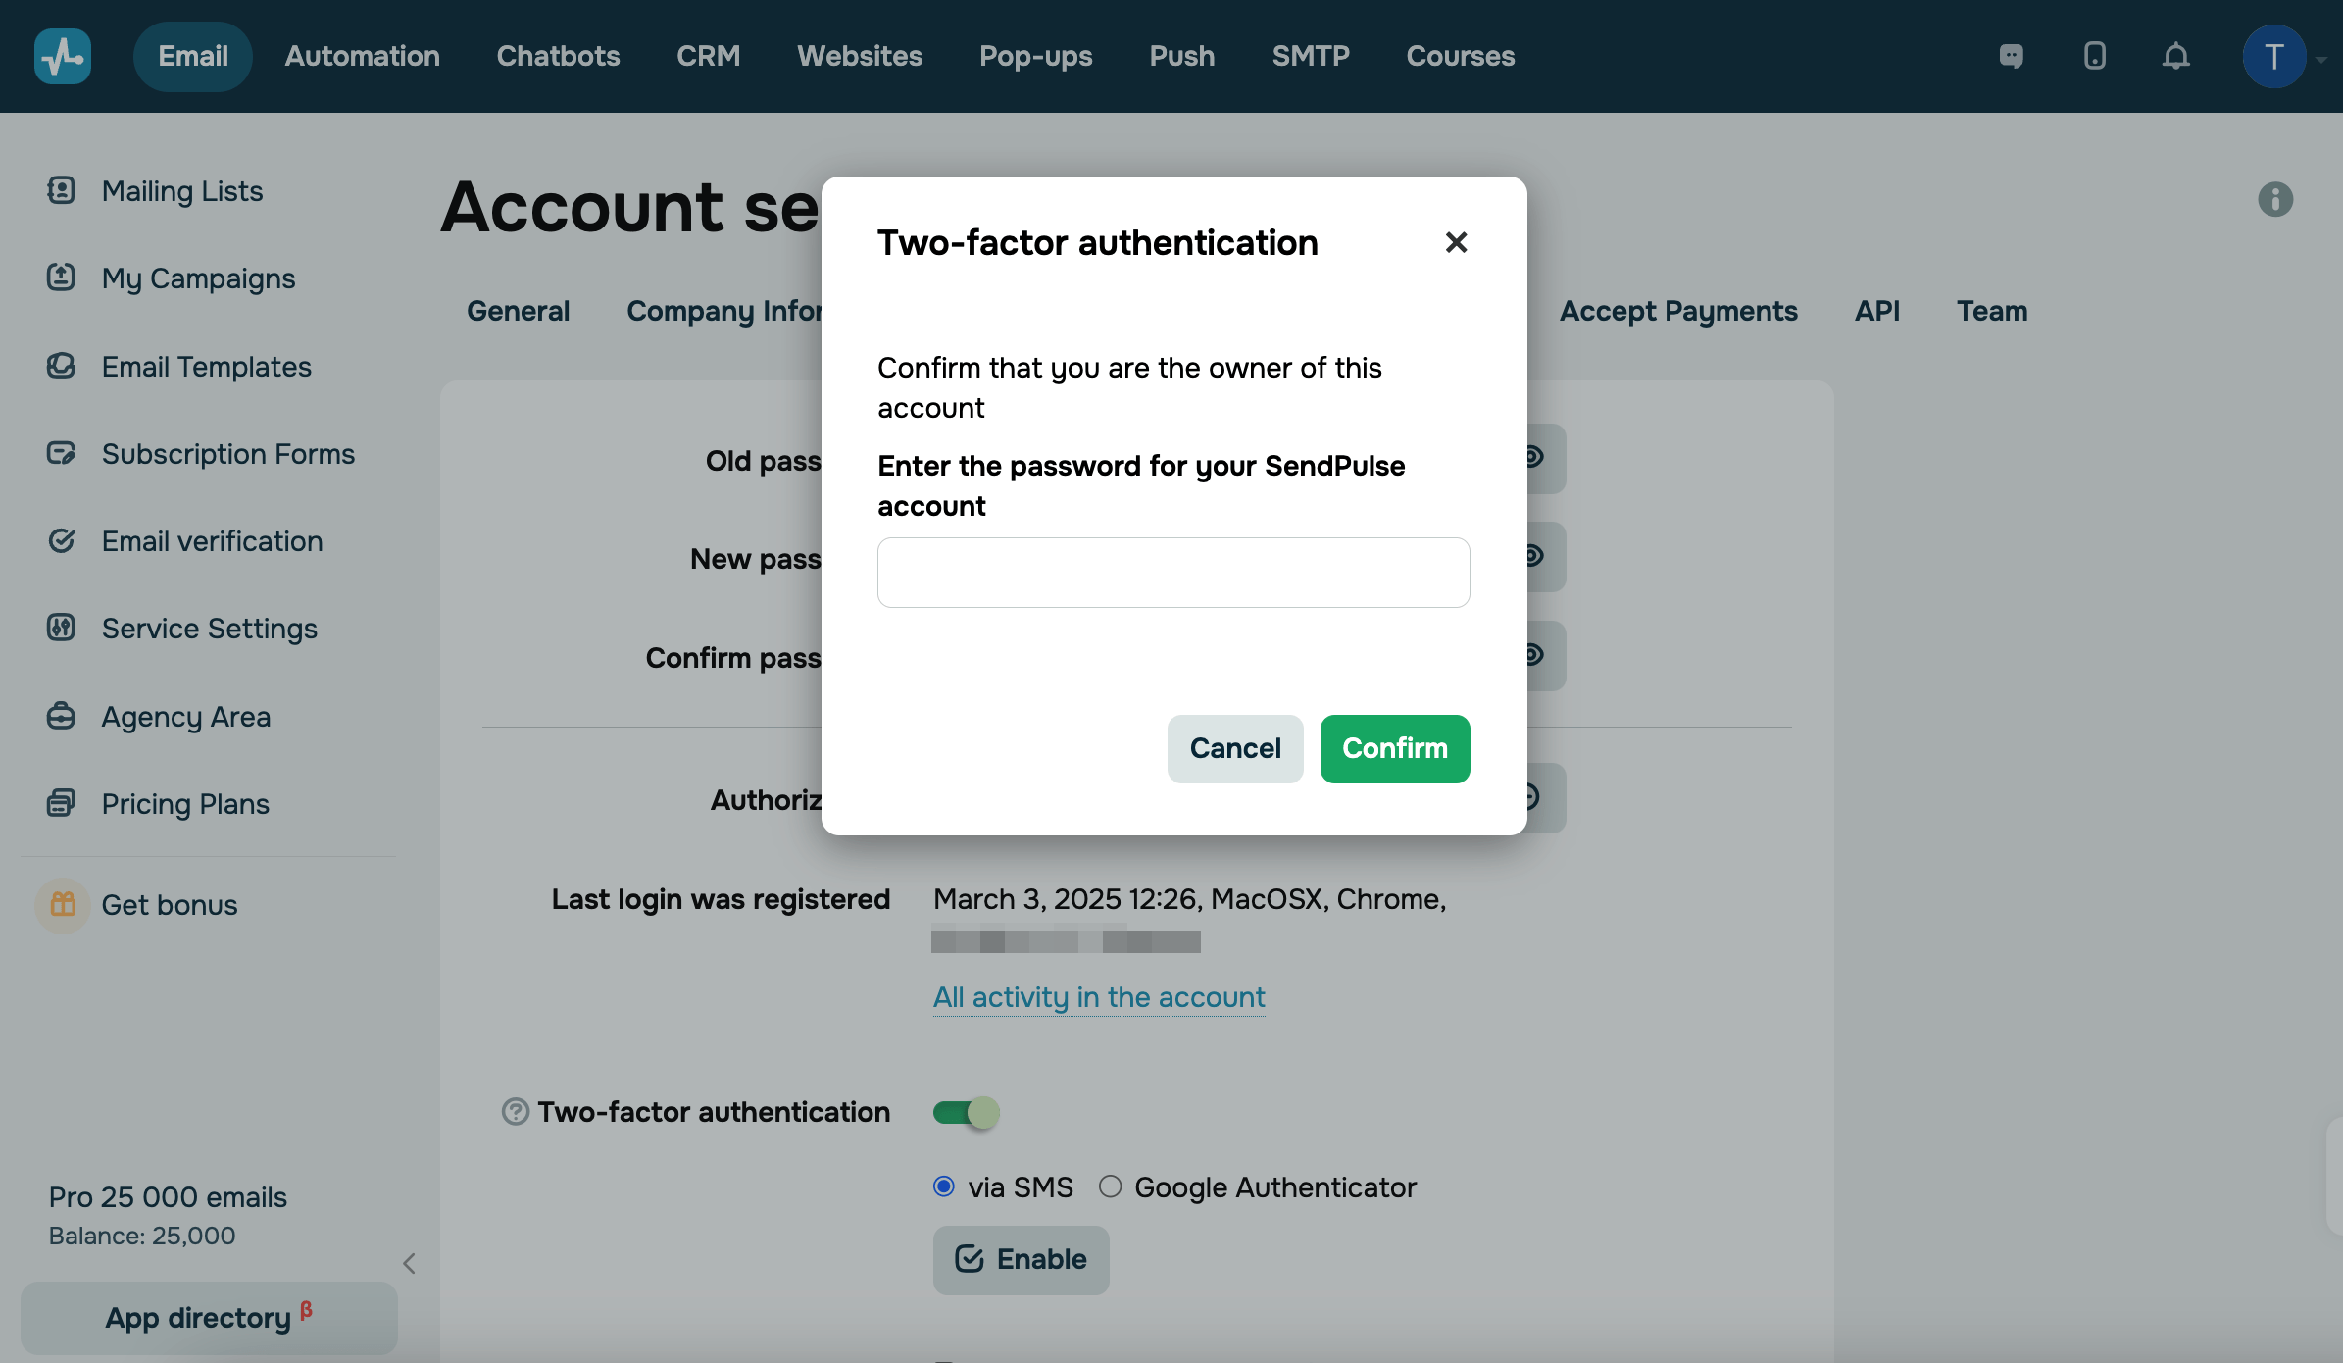
Task: Open the chat messages icon
Action: (2011, 56)
